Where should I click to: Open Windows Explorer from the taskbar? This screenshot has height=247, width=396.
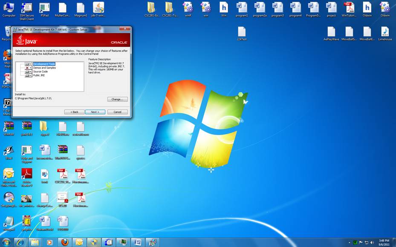[x=35, y=242]
